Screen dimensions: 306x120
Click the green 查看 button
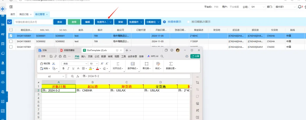[x=74, y=22]
